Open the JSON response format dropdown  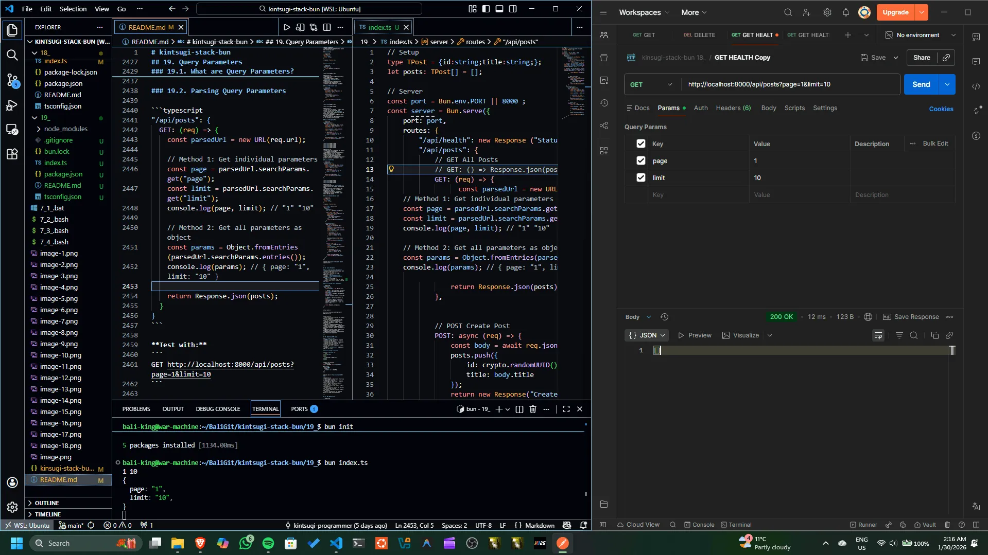[647, 335]
